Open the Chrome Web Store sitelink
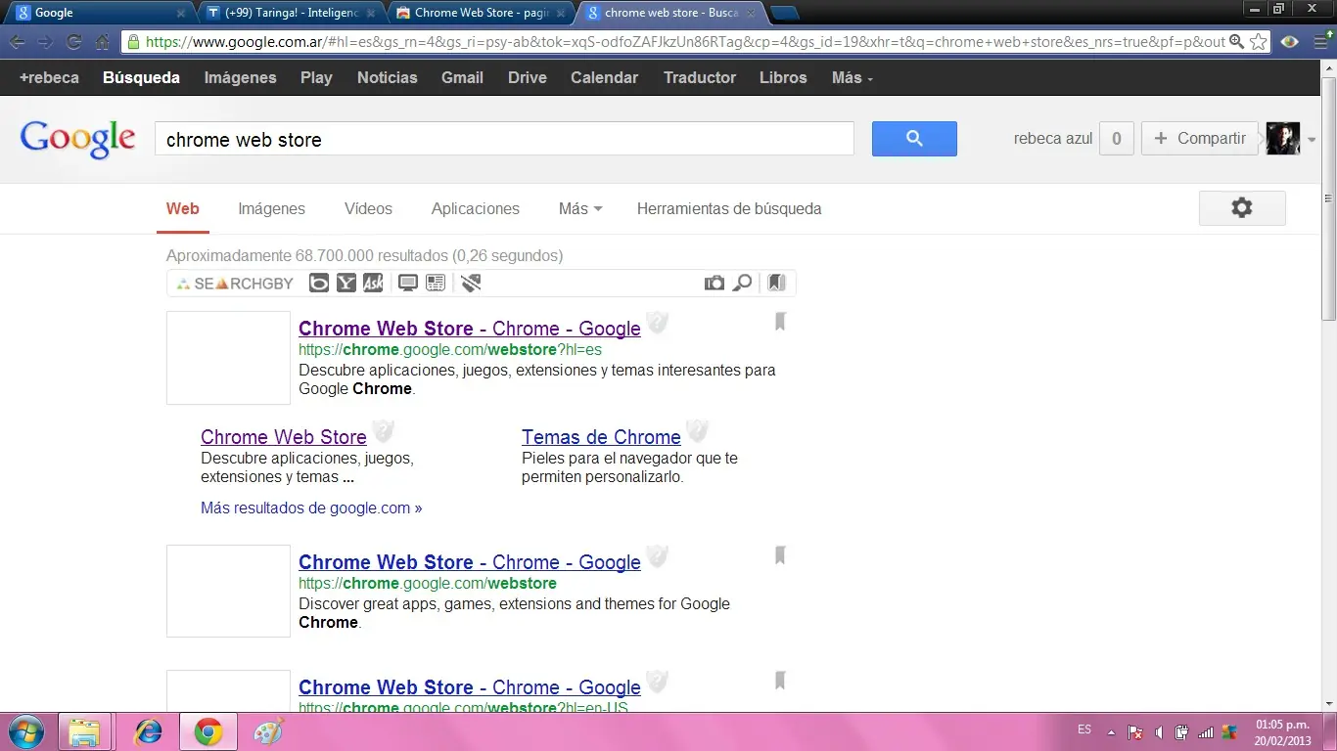The width and height of the screenshot is (1337, 751). (284, 437)
